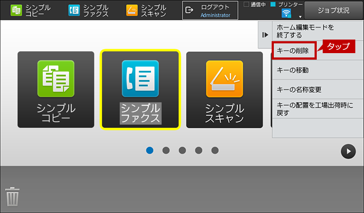Select the highlighted Simple Fax (シンプルファクス) tile
The width and height of the screenshot is (364, 213).
click(x=140, y=89)
